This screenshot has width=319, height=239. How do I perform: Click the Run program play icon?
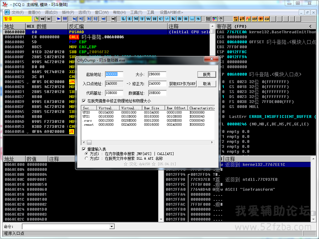[59, 19]
